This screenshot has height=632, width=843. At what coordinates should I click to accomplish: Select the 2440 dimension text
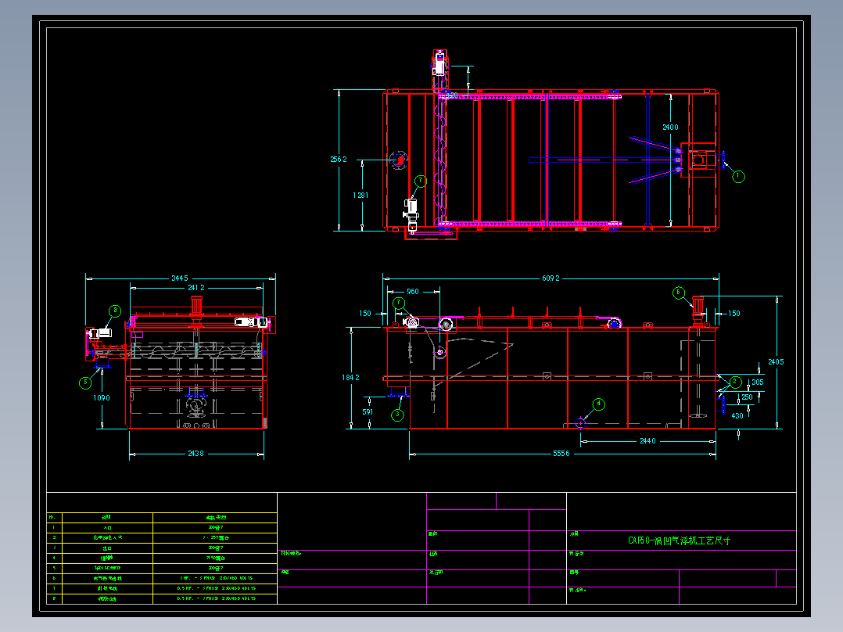click(x=647, y=441)
